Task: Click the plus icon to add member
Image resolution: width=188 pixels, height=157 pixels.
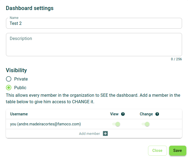Action: pyautogui.click(x=105, y=133)
